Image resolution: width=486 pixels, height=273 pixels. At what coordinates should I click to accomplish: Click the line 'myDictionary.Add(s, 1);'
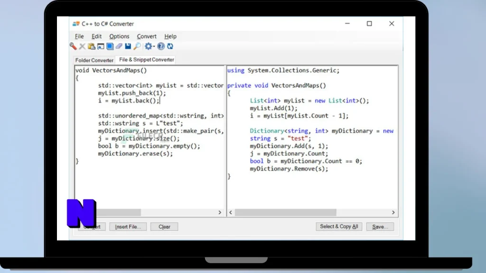(289, 146)
